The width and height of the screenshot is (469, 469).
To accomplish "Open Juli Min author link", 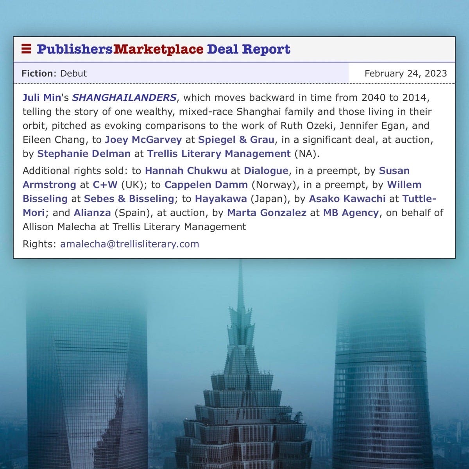I will 42,97.
